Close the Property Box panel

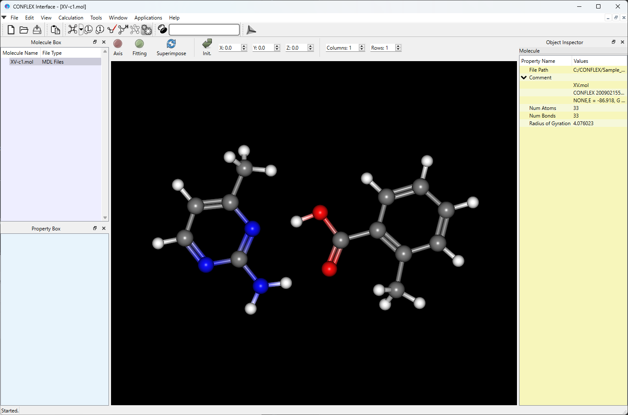pyautogui.click(x=104, y=228)
